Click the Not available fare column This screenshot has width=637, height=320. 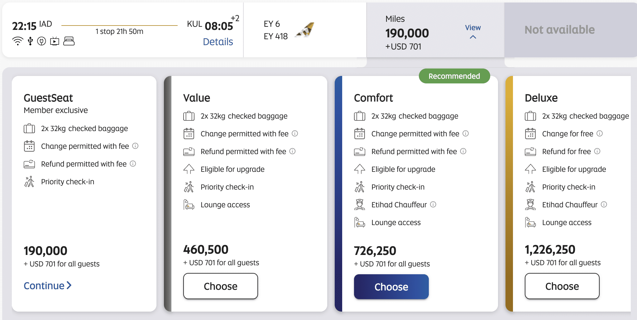click(x=559, y=30)
